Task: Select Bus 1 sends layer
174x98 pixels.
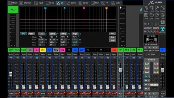Action: tap(147, 64)
